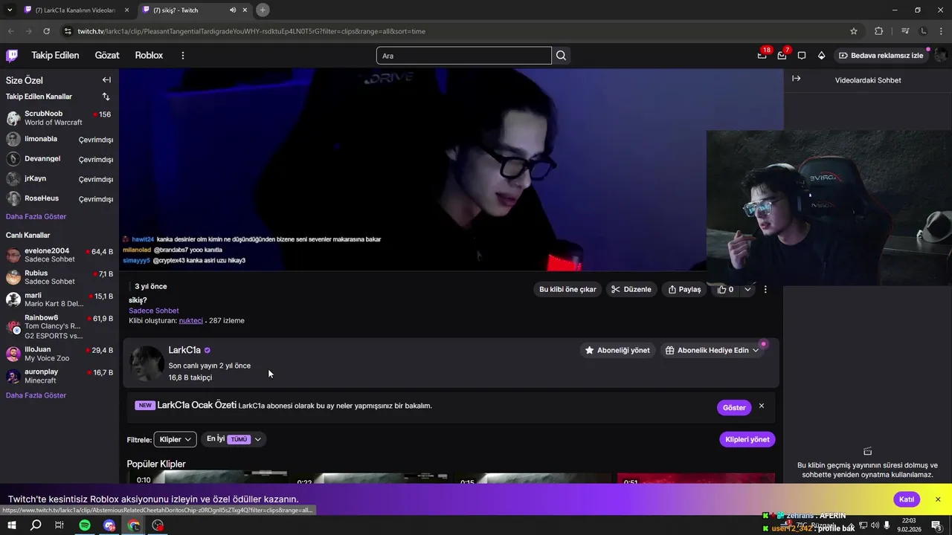Screen dimensions: 952x535
Task: Click the Chrome profile avatar icon
Action: point(924,31)
